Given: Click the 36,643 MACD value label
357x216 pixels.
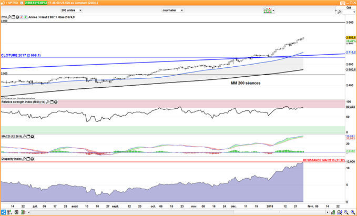Looking at the screenshot, I should point(351,138).
